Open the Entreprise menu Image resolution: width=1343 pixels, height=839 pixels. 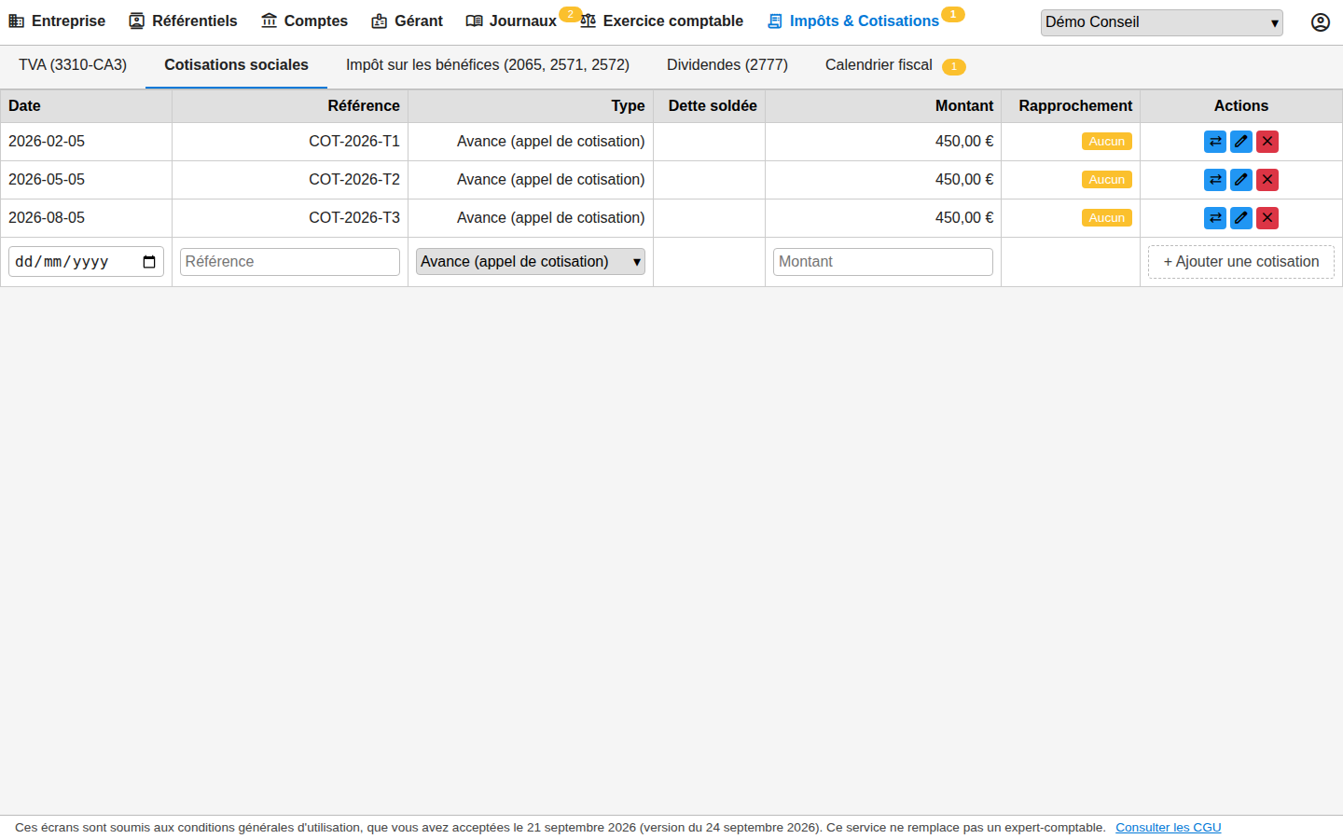tap(57, 21)
